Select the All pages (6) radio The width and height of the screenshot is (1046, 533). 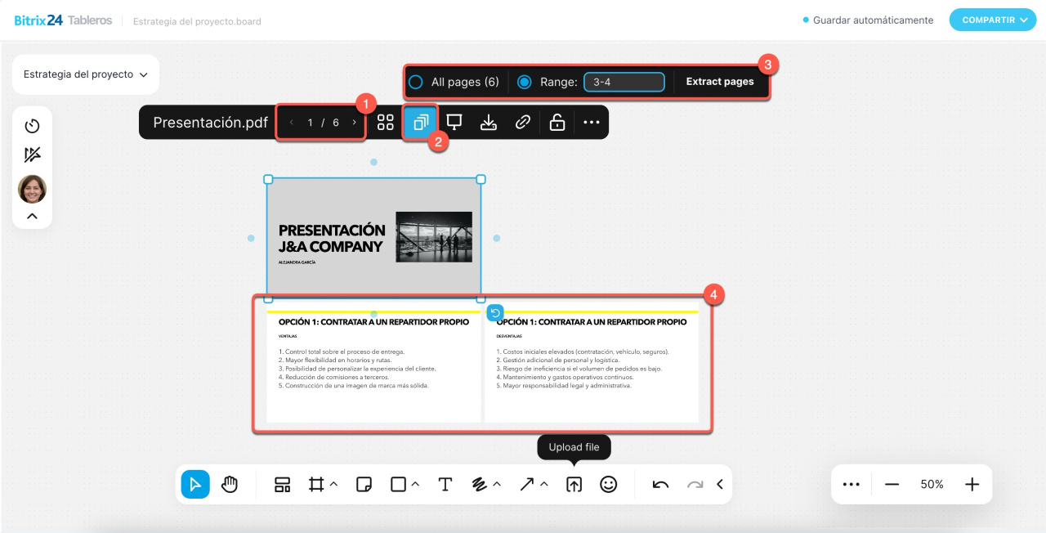(x=416, y=82)
